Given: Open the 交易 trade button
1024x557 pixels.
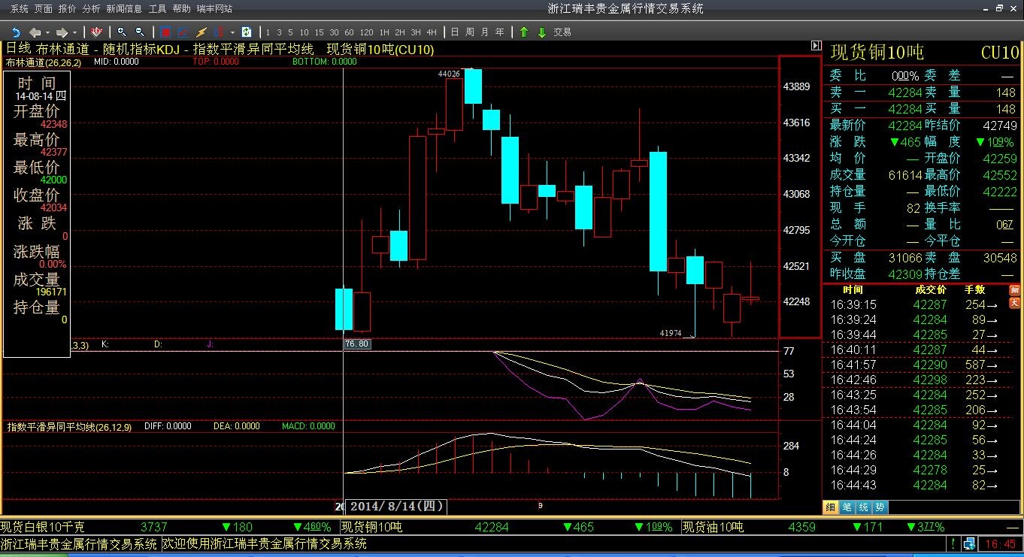Looking at the screenshot, I should click(x=562, y=32).
